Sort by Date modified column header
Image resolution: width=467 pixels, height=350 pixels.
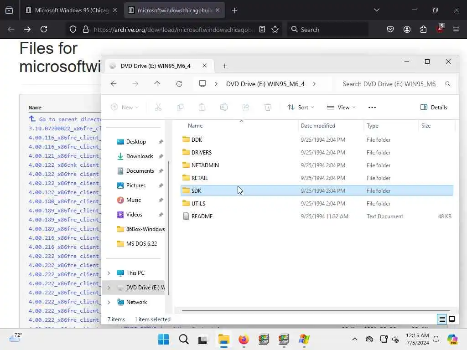[x=331, y=126]
